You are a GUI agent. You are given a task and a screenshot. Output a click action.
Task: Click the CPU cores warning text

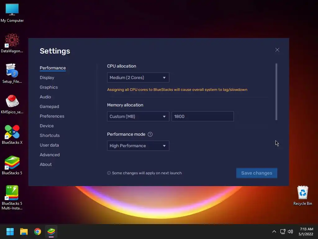pos(177,90)
